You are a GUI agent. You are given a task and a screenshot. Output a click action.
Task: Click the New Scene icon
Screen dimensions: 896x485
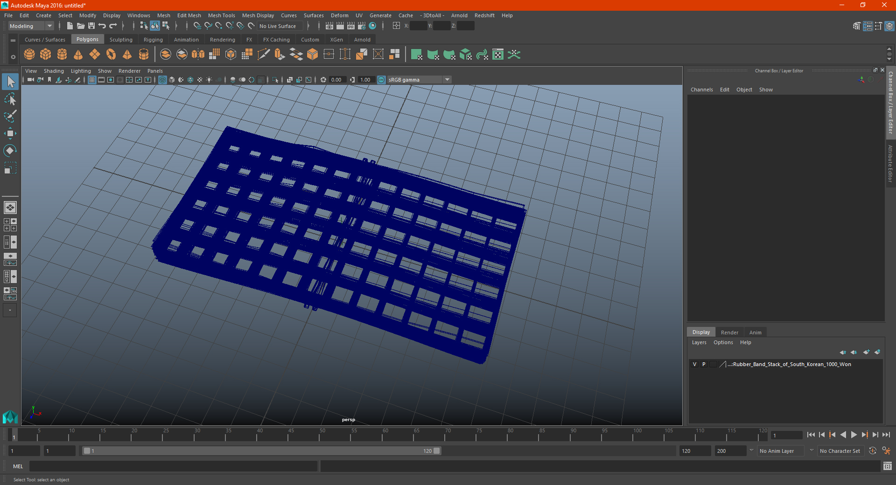(70, 26)
